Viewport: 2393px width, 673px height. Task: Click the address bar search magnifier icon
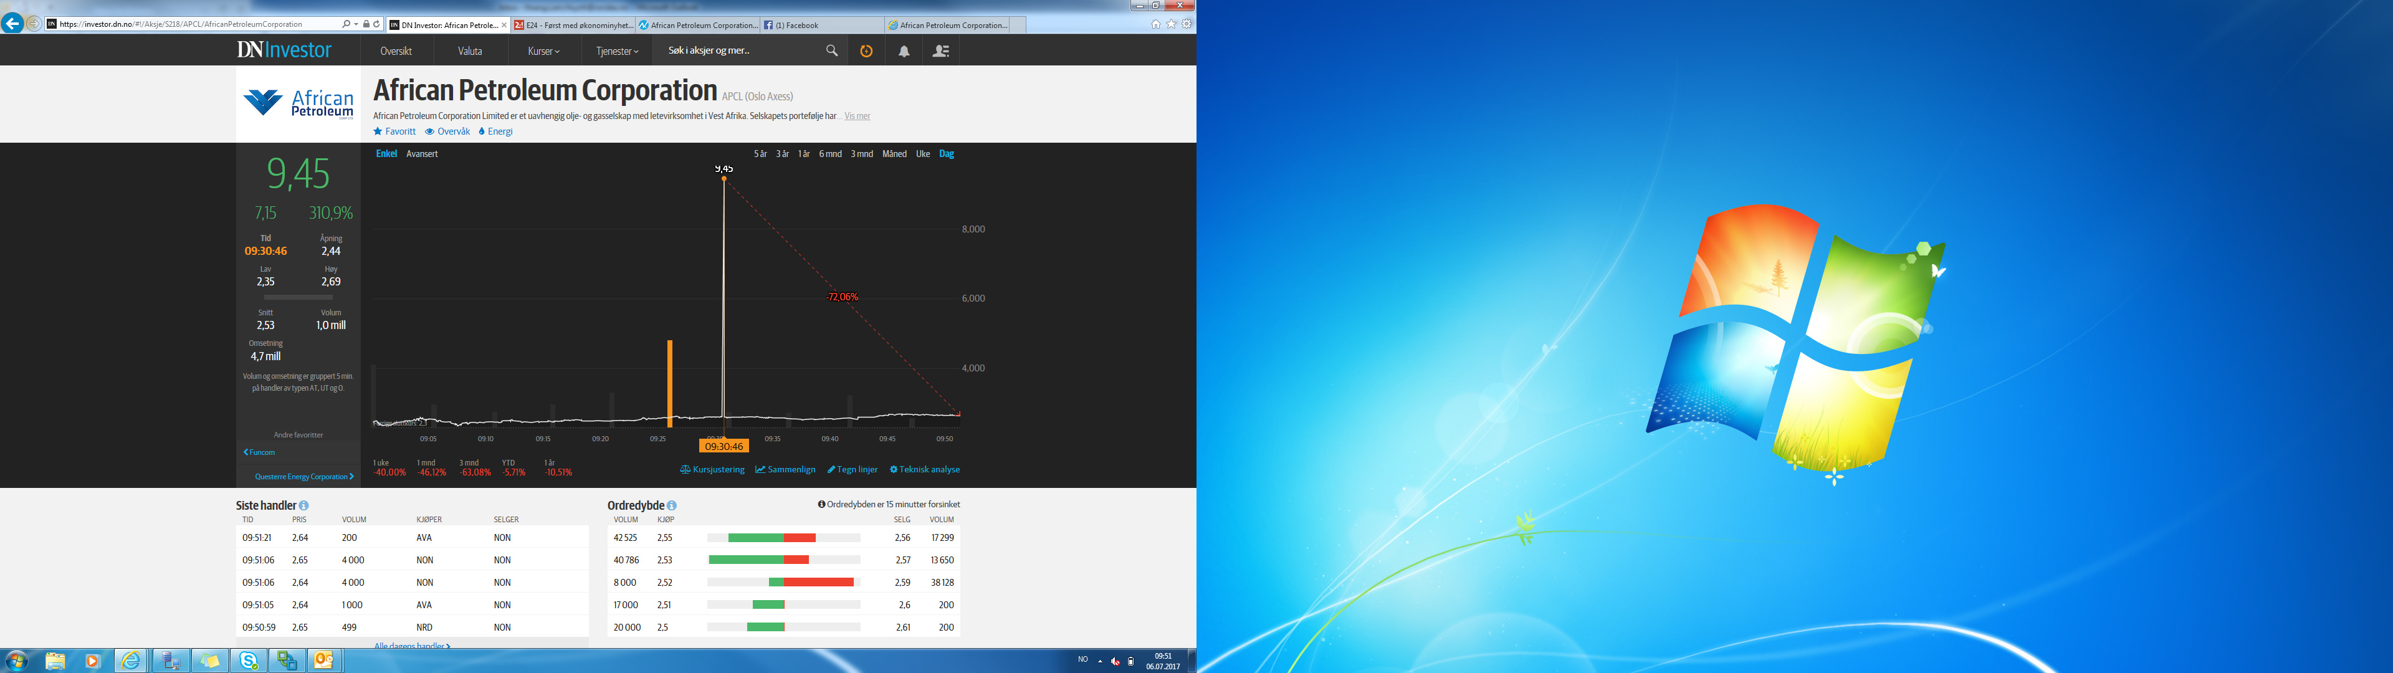pyautogui.click(x=346, y=24)
